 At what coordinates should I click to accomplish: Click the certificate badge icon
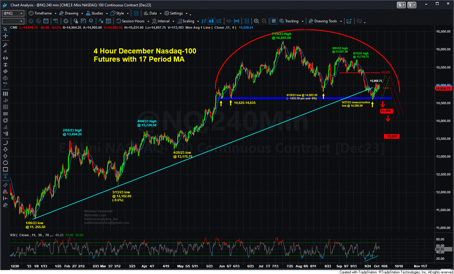pyautogui.click(x=91, y=21)
